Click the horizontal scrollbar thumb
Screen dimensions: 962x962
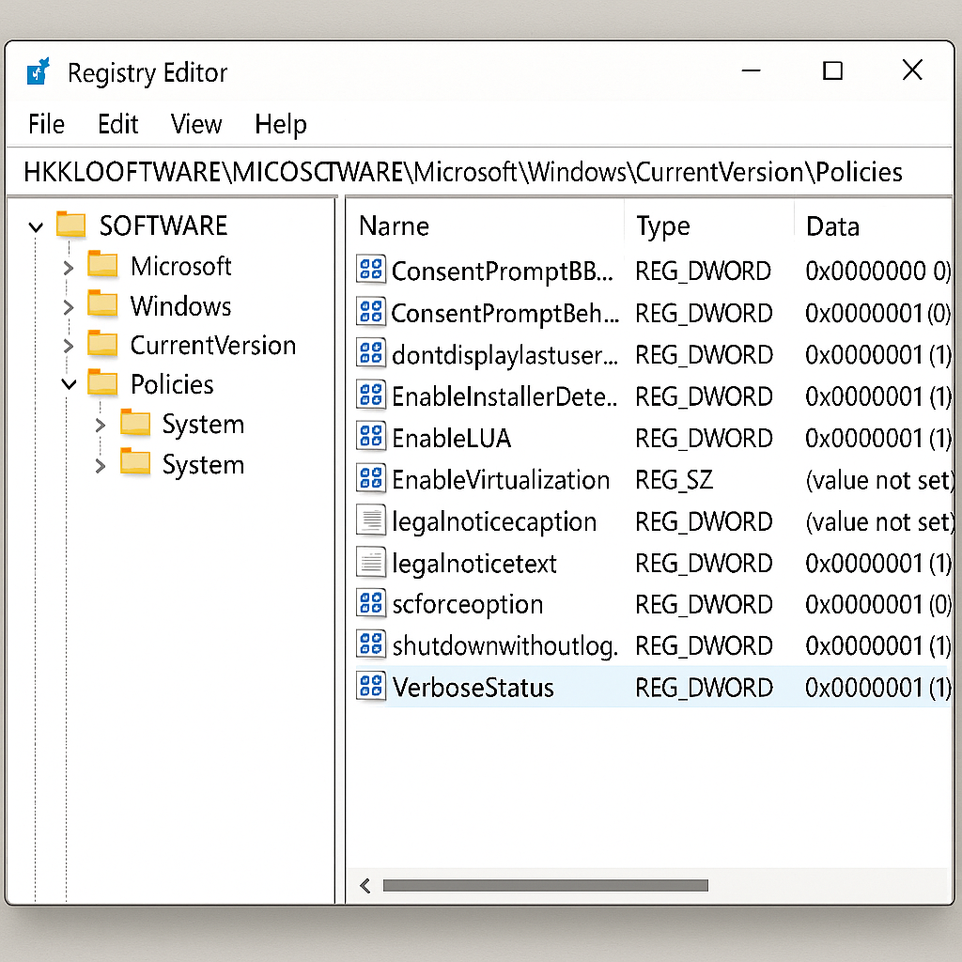(546, 885)
